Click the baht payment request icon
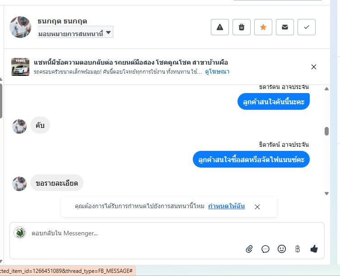The width and height of the screenshot is (340, 276). point(298,249)
